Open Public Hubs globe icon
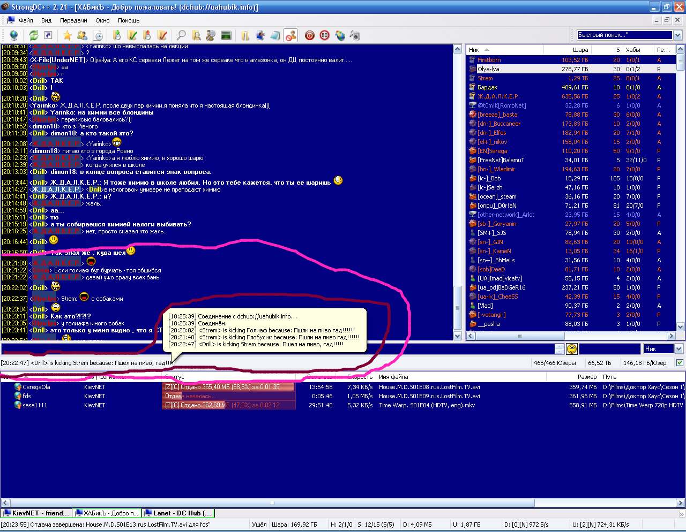 [x=14, y=35]
